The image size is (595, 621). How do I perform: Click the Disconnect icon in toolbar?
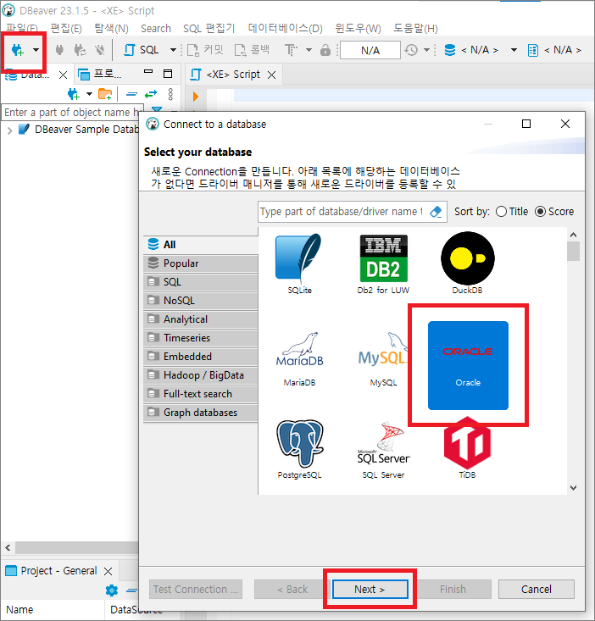click(100, 50)
